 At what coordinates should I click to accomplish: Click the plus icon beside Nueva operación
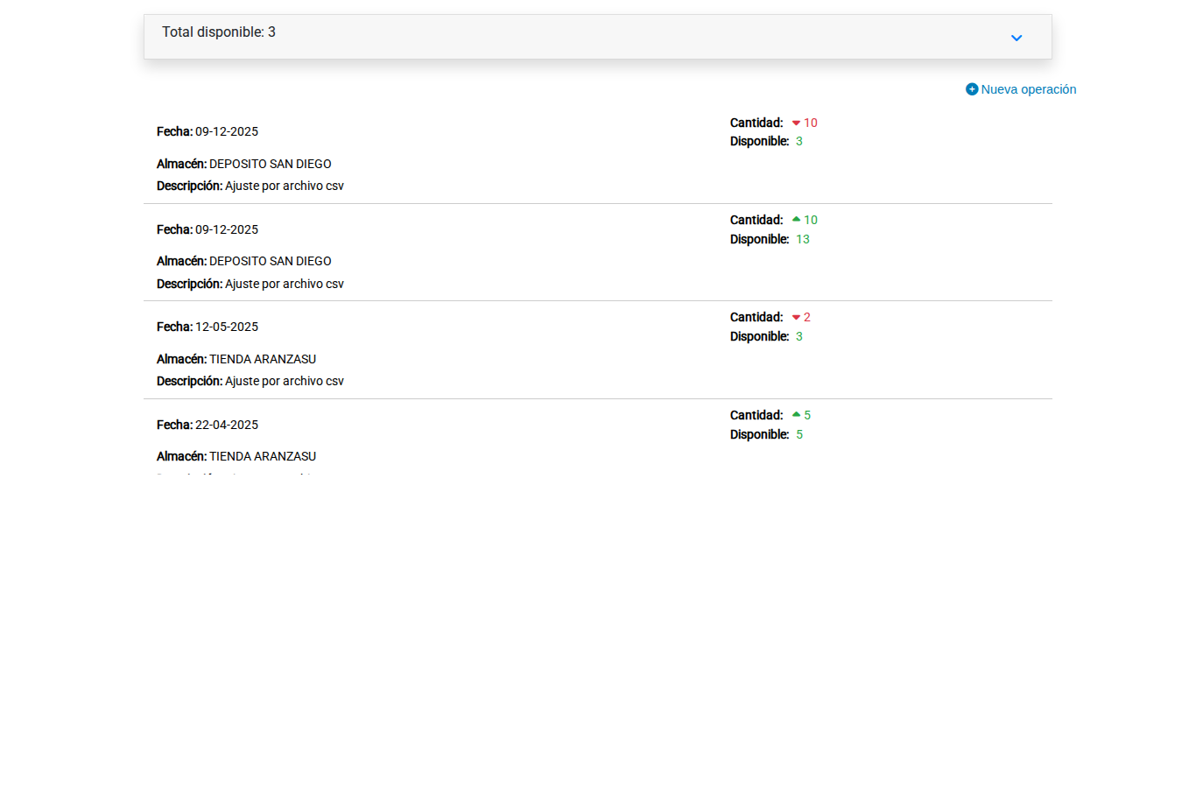(x=971, y=89)
